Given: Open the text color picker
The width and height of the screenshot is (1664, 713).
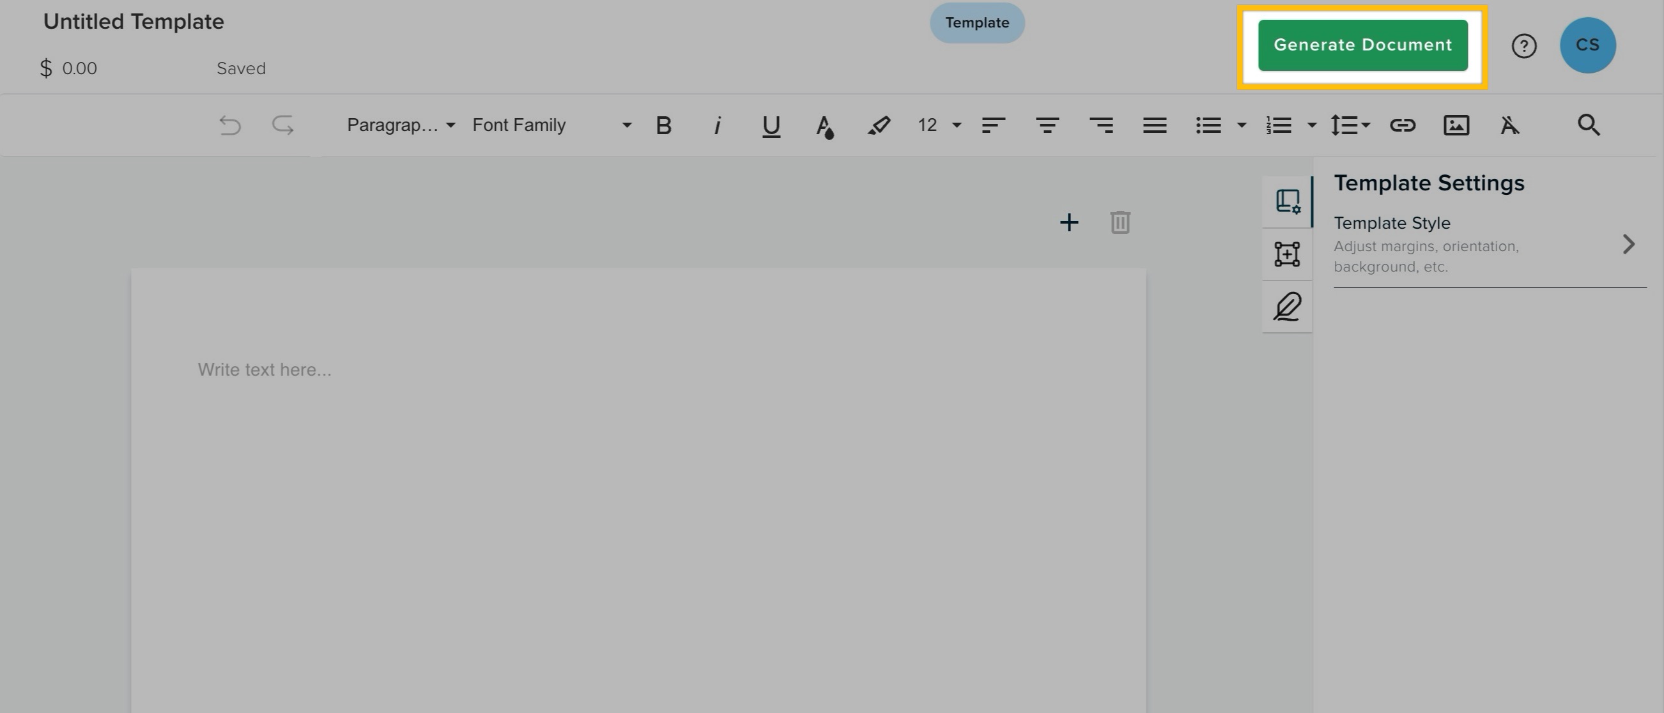Looking at the screenshot, I should [x=824, y=126].
